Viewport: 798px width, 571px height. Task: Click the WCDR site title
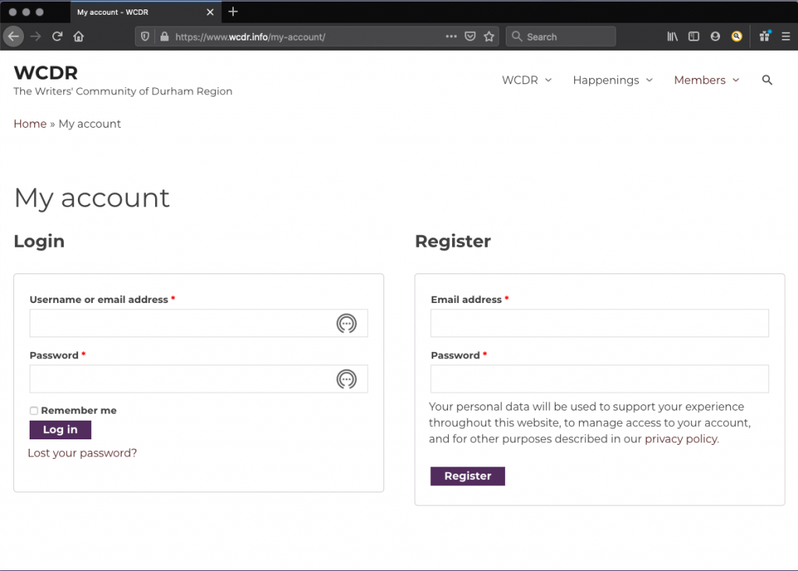46,72
